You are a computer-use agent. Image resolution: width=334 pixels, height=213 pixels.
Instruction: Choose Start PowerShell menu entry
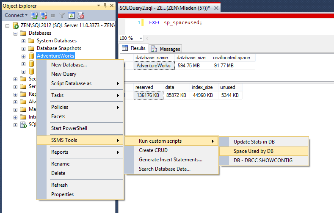(x=80, y=128)
